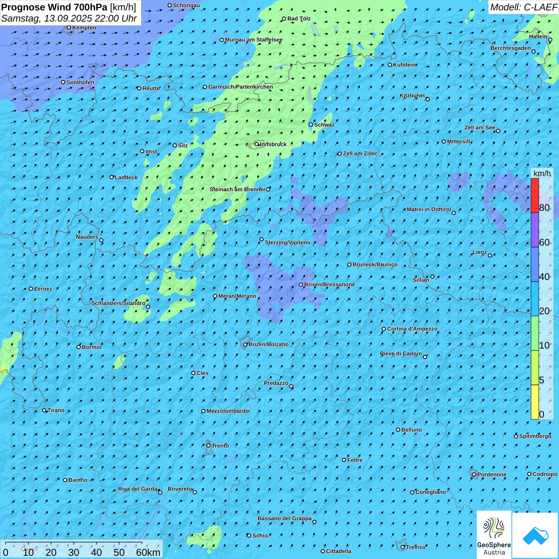Image resolution: width=559 pixels, height=559 pixels.
Task: Click the yellow 0 km/h legend color
Action: 535,402
